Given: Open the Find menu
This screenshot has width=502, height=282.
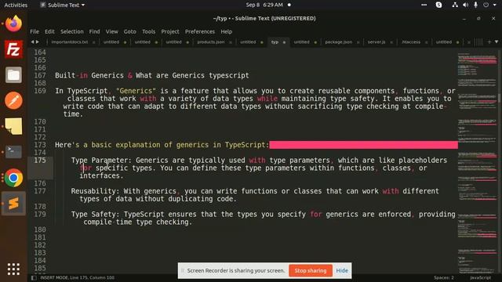Looking at the screenshot, I should (x=94, y=31).
